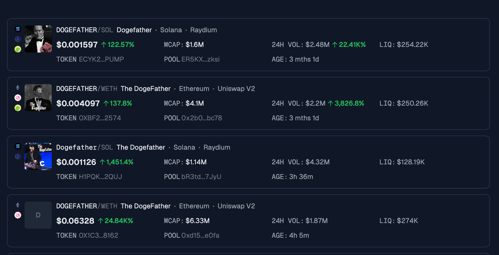Open The Dogefather black-and-white tuxedo image
This screenshot has width=499, height=255.
click(38, 98)
